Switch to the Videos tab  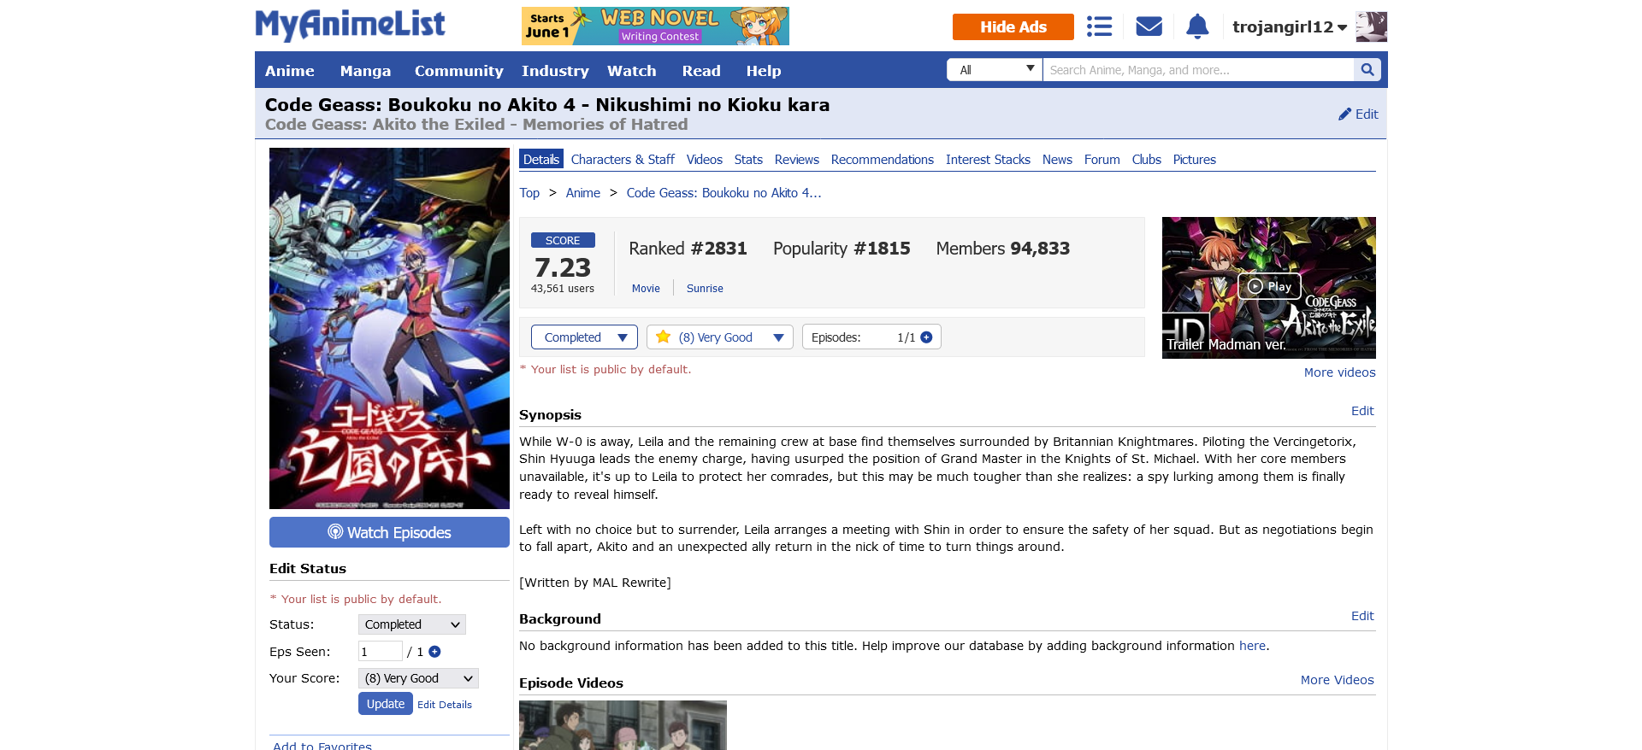tap(704, 160)
